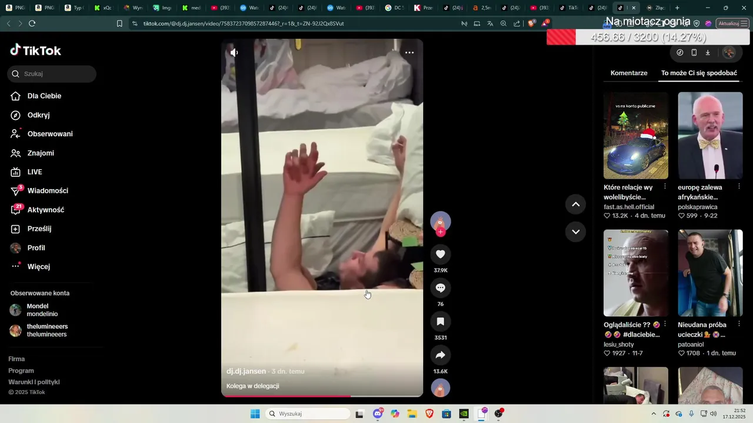753x423 pixels.
Task: Bookmark this page in address bar
Action: pyautogui.click(x=119, y=23)
